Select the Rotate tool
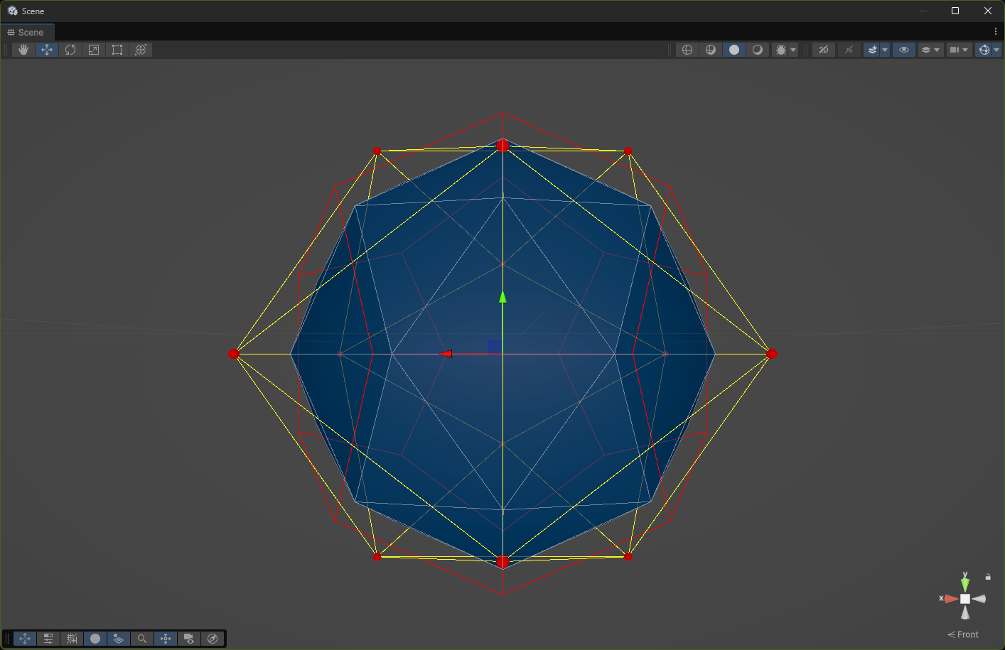Image resolution: width=1005 pixels, height=650 pixels. coord(70,50)
